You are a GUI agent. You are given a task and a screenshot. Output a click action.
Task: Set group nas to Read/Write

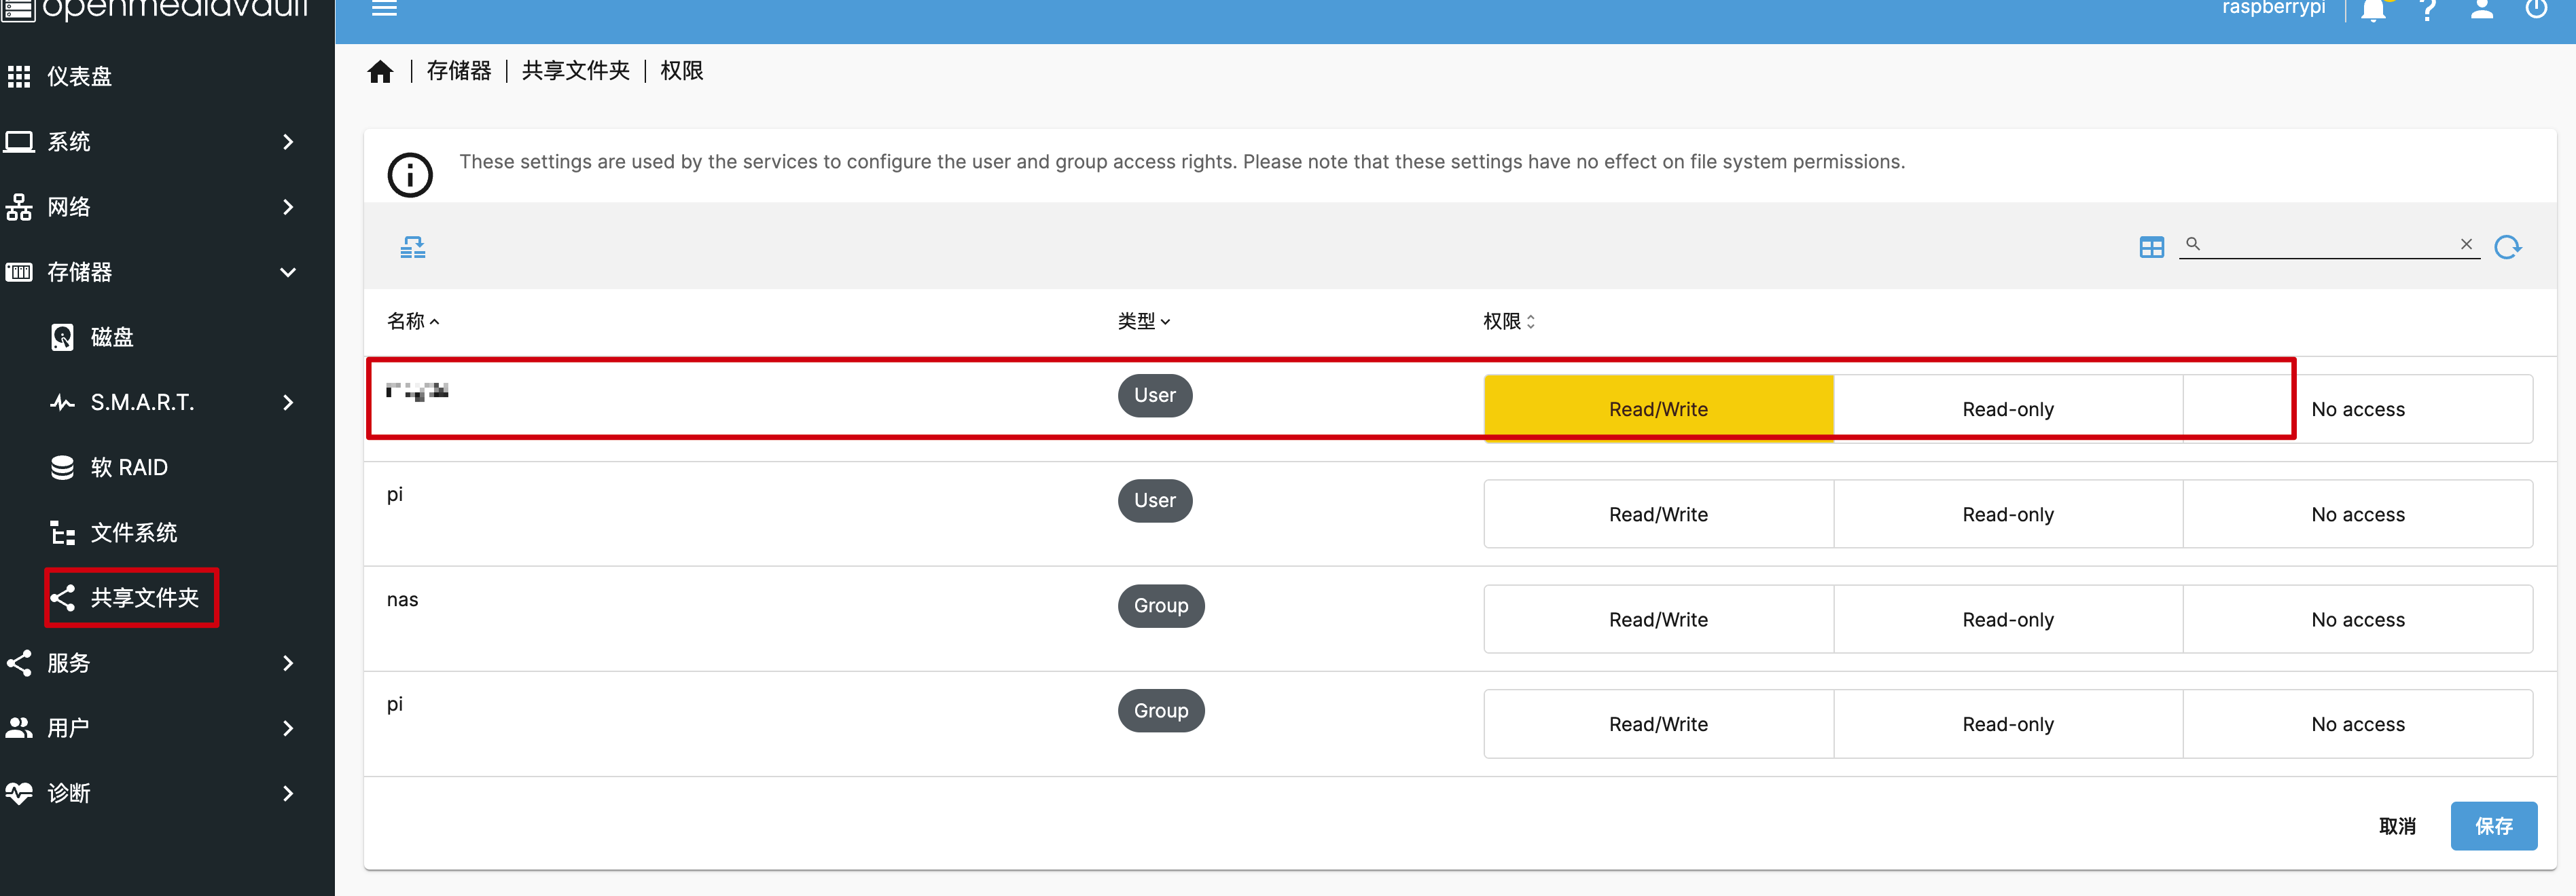[x=1658, y=619]
